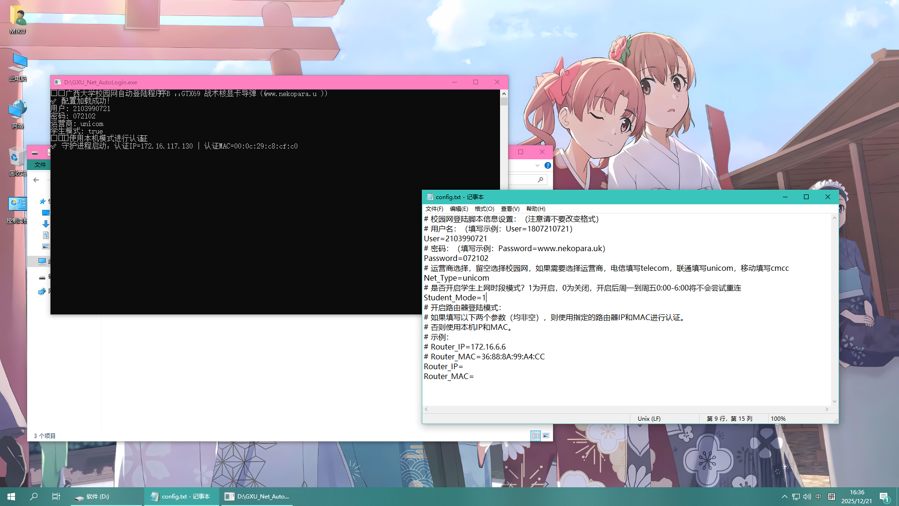Open the Explorer address bar dropdown

[537, 165]
